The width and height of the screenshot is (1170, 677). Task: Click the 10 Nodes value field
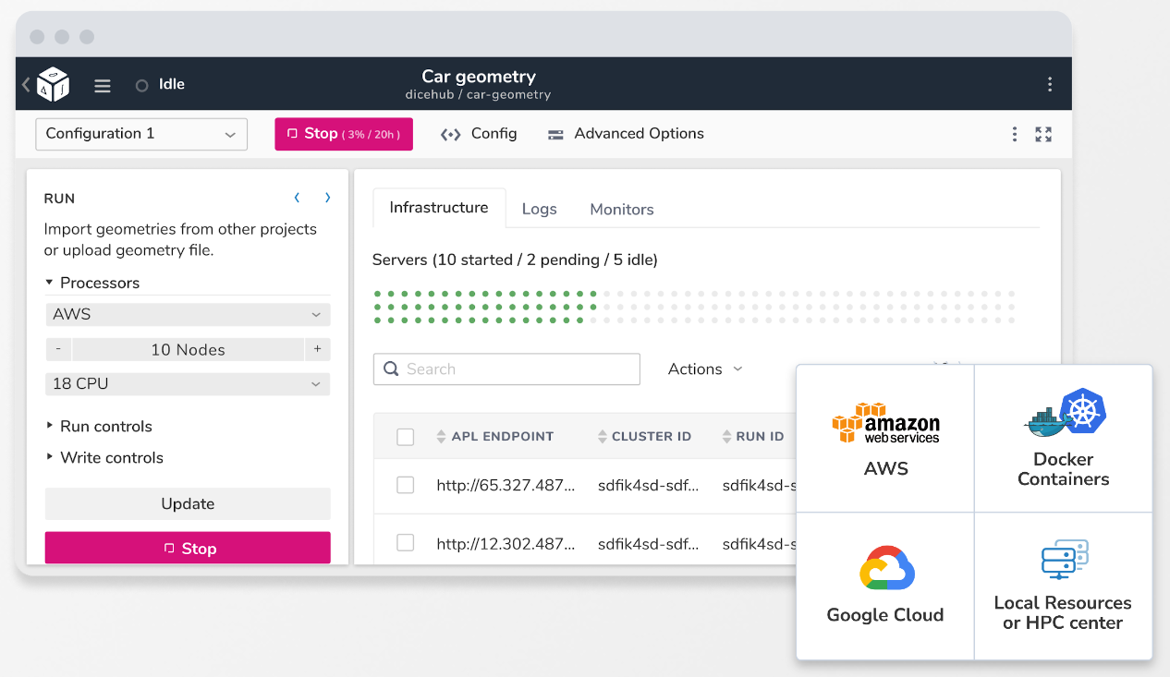pos(188,349)
